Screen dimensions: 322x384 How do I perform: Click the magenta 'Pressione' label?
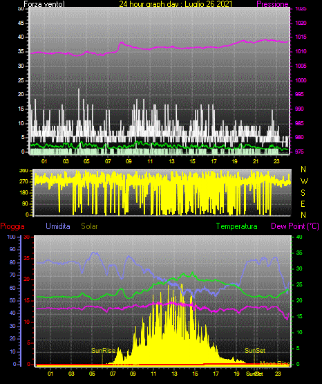tap(272, 4)
